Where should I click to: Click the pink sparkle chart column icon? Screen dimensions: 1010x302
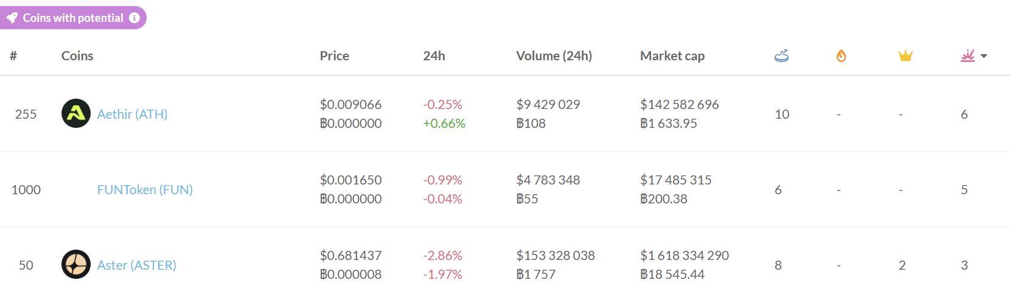967,56
